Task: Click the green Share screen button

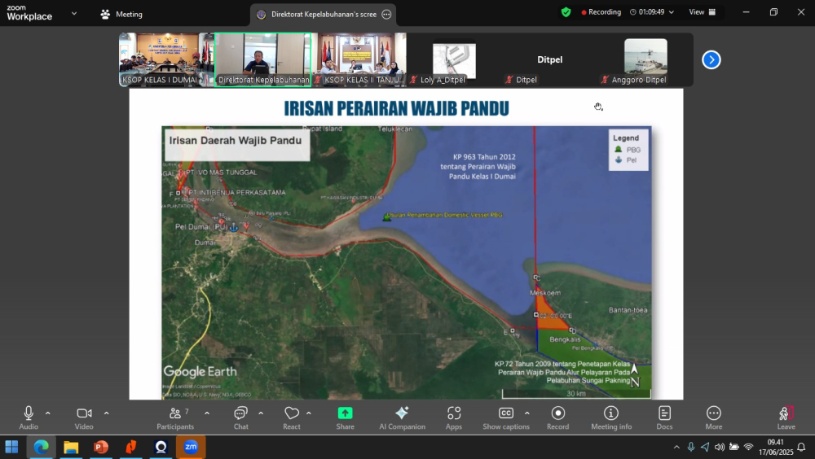Action: coord(345,417)
